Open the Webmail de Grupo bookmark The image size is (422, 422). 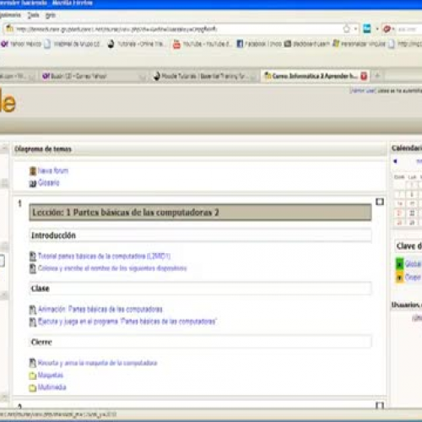(73, 44)
